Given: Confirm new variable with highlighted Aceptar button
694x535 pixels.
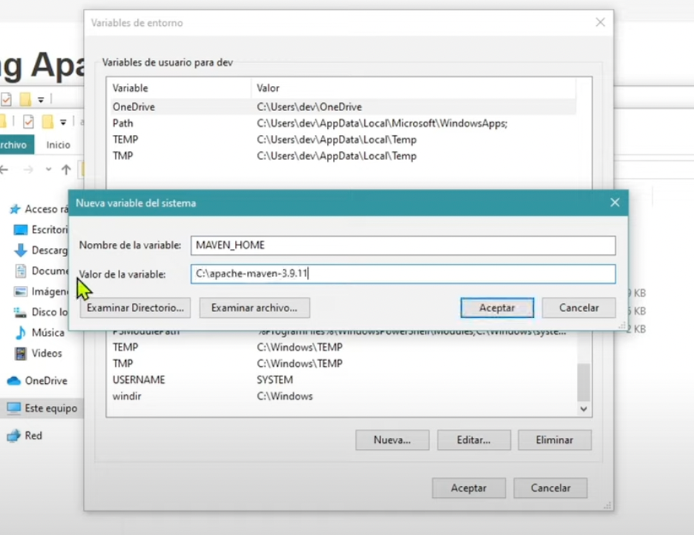Looking at the screenshot, I should pos(497,308).
